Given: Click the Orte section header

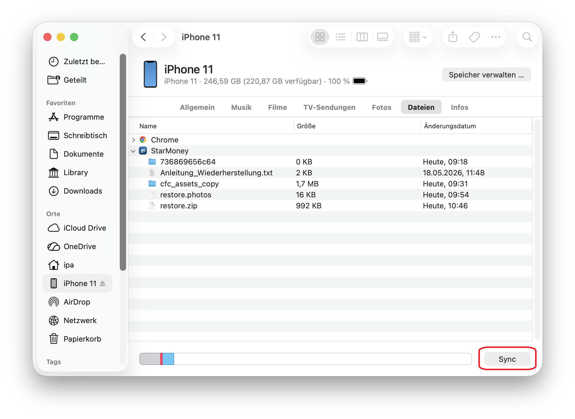Looking at the screenshot, I should pos(53,214).
